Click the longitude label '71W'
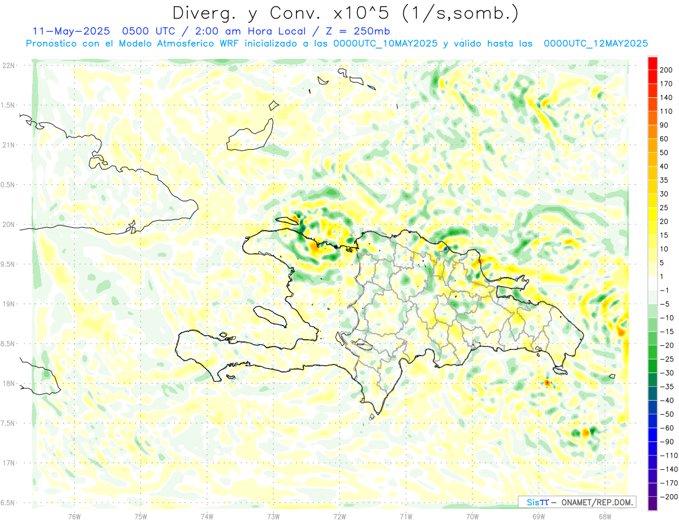 tap(406, 516)
